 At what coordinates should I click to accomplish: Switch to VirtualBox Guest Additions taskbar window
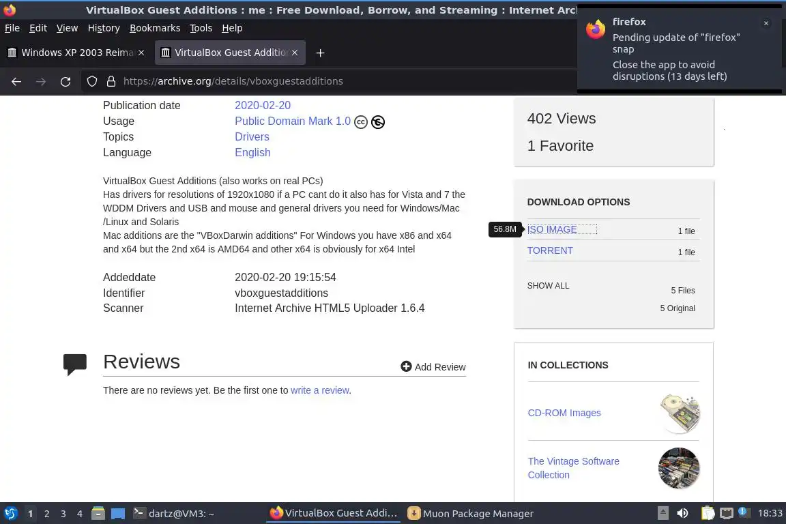[x=334, y=513]
